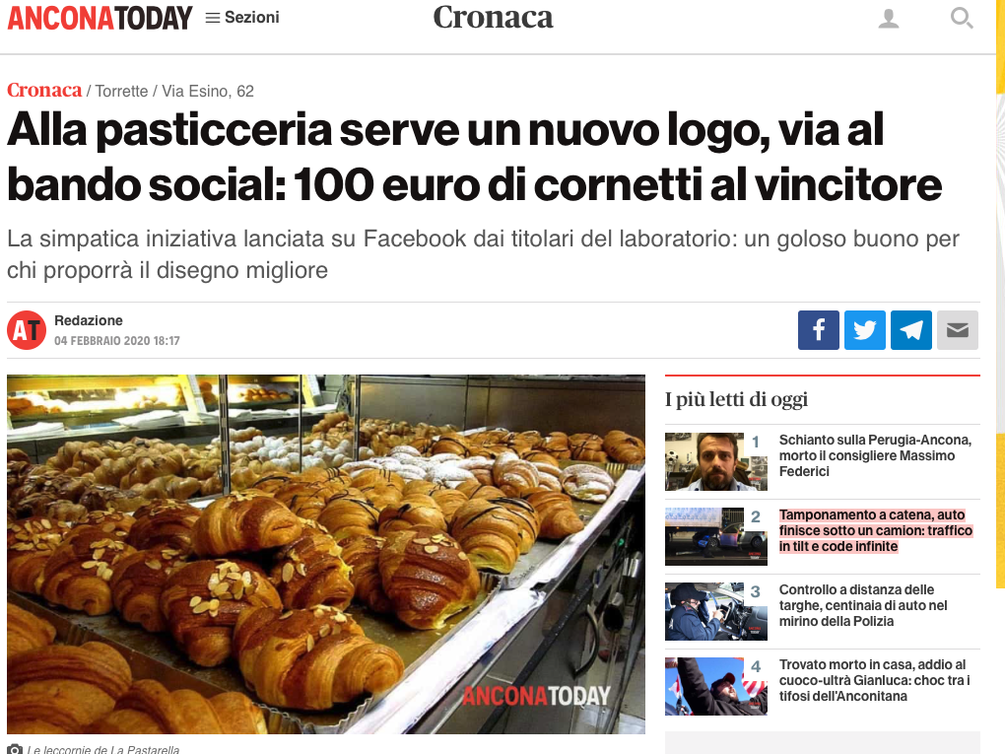Share article on Facebook
The width and height of the screenshot is (1005, 754).
pyautogui.click(x=819, y=330)
